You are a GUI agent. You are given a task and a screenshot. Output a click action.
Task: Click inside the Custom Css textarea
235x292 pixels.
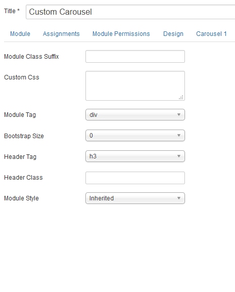tap(135, 86)
